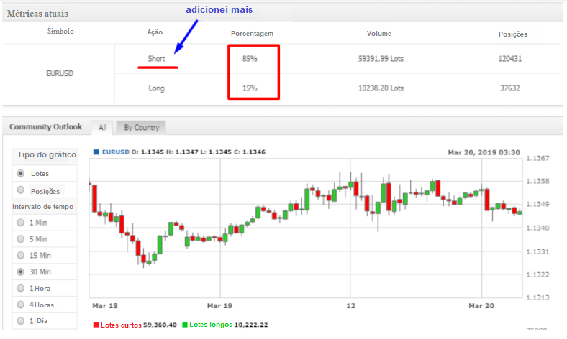Choose the 5 Min time interval
The height and width of the screenshot is (339, 567).
coord(21,239)
